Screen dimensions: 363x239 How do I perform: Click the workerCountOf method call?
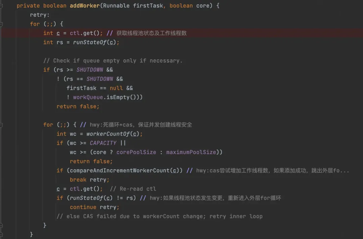(x=108, y=134)
